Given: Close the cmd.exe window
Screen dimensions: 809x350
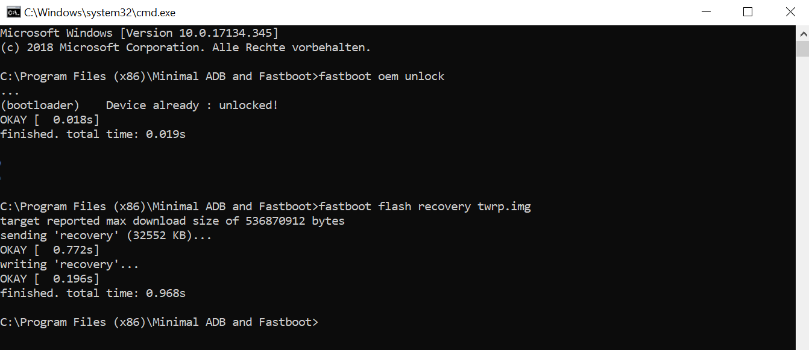Looking at the screenshot, I should click(x=789, y=12).
